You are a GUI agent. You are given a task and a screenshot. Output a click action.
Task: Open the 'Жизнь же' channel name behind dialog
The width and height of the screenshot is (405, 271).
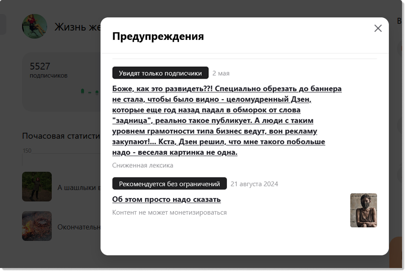(x=78, y=27)
